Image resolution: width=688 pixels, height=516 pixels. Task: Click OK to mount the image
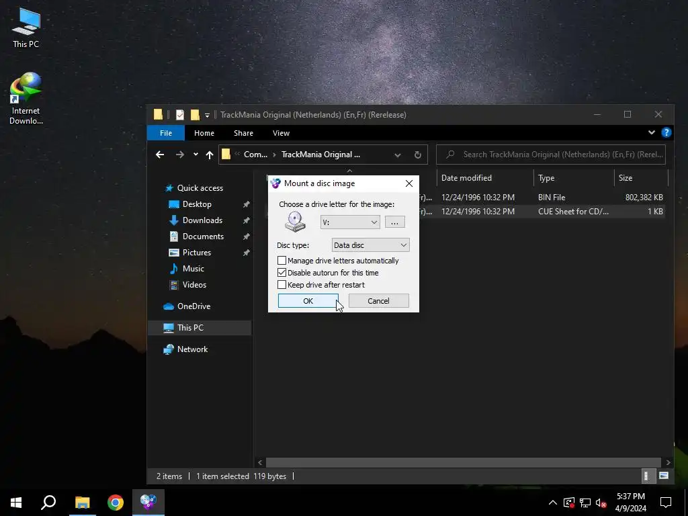[x=308, y=300]
